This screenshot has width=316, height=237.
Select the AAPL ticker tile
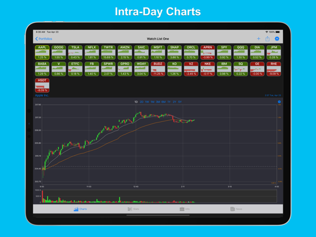point(42,53)
